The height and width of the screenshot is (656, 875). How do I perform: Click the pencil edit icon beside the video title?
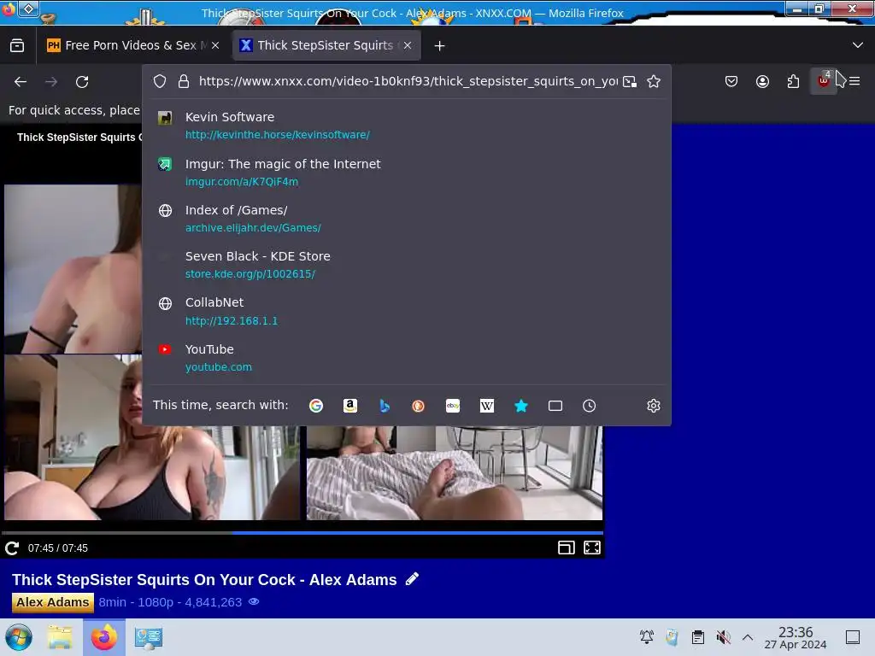point(412,579)
